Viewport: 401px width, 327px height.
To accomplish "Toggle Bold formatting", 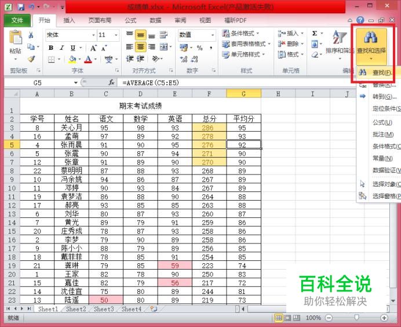I will coord(51,48).
